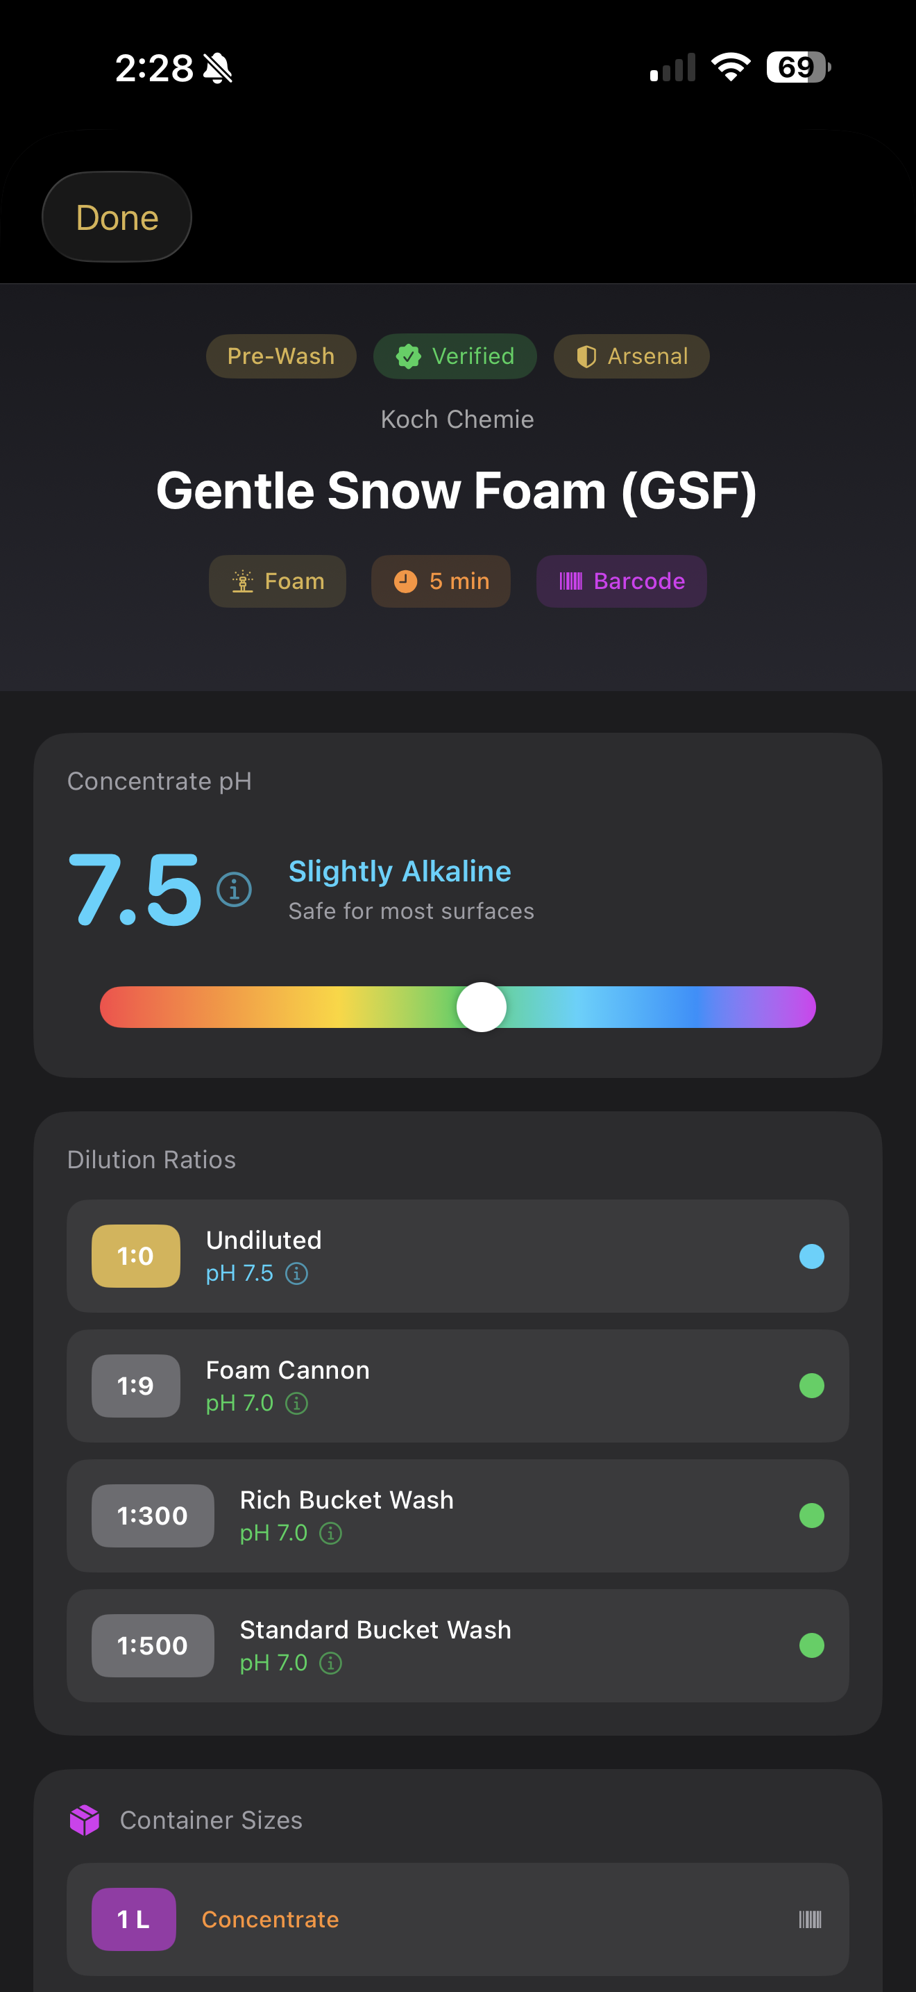This screenshot has height=1992, width=916.
Task: Show pH info for Standard Bucket Wash
Action: coord(330,1663)
